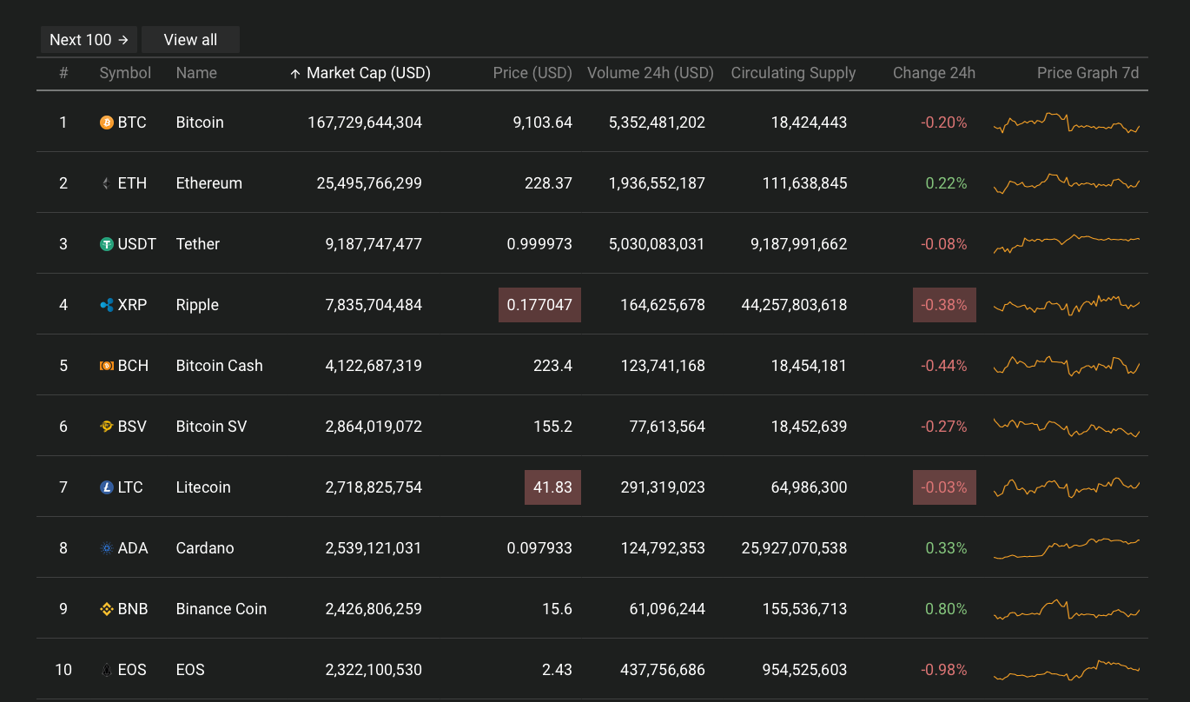This screenshot has height=702, width=1190.
Task: Click the Tether USDT coin icon
Action: [x=107, y=244]
